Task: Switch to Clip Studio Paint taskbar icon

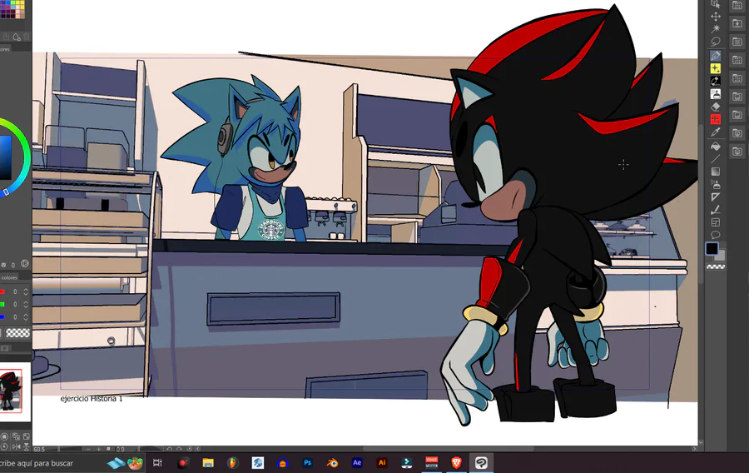Action: (x=481, y=462)
